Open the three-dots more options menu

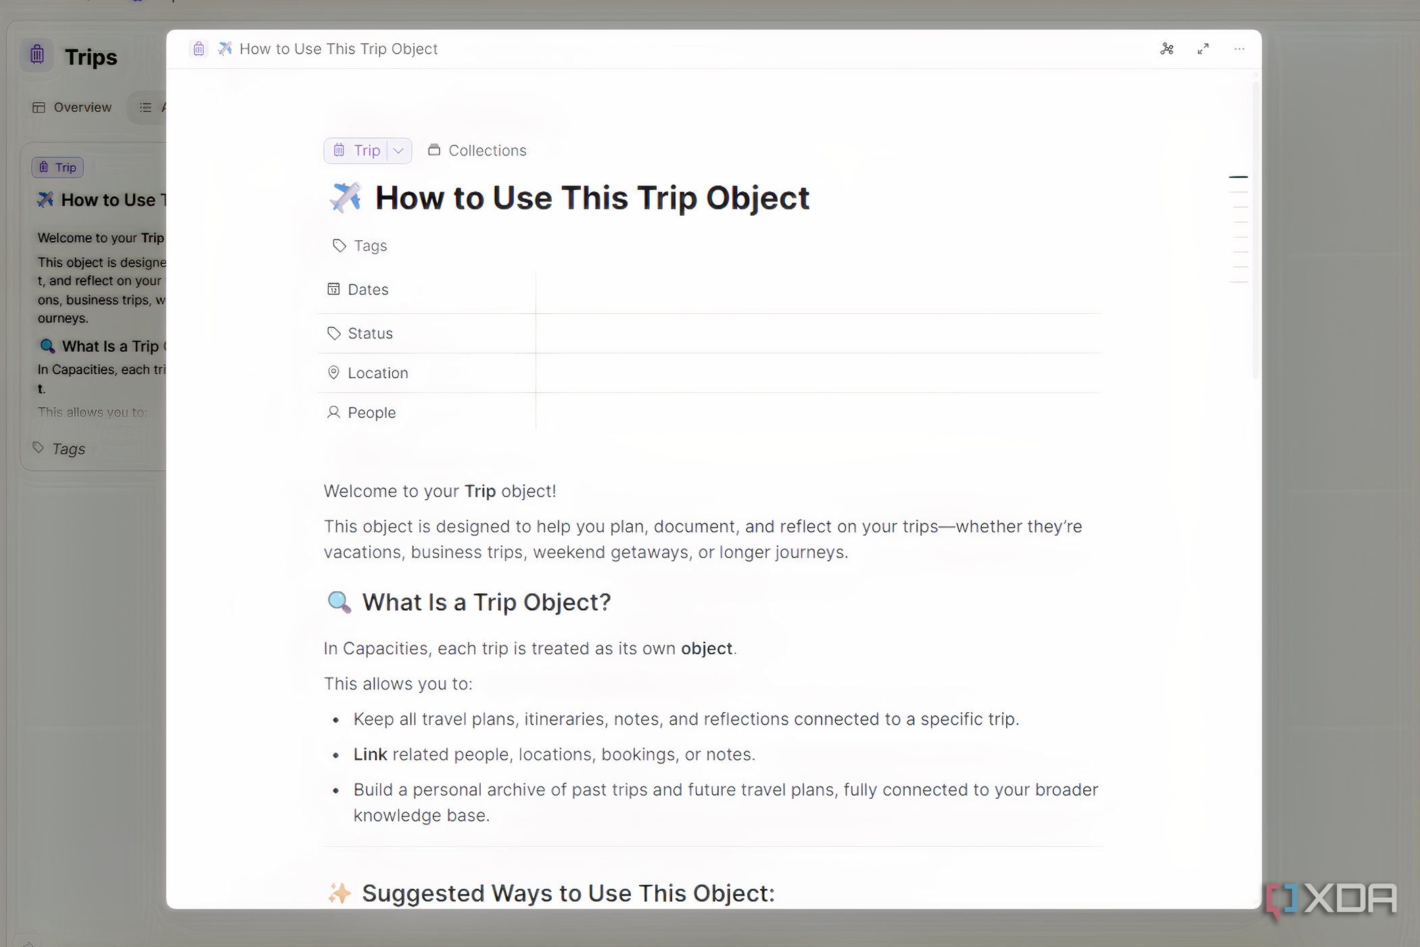click(x=1239, y=49)
